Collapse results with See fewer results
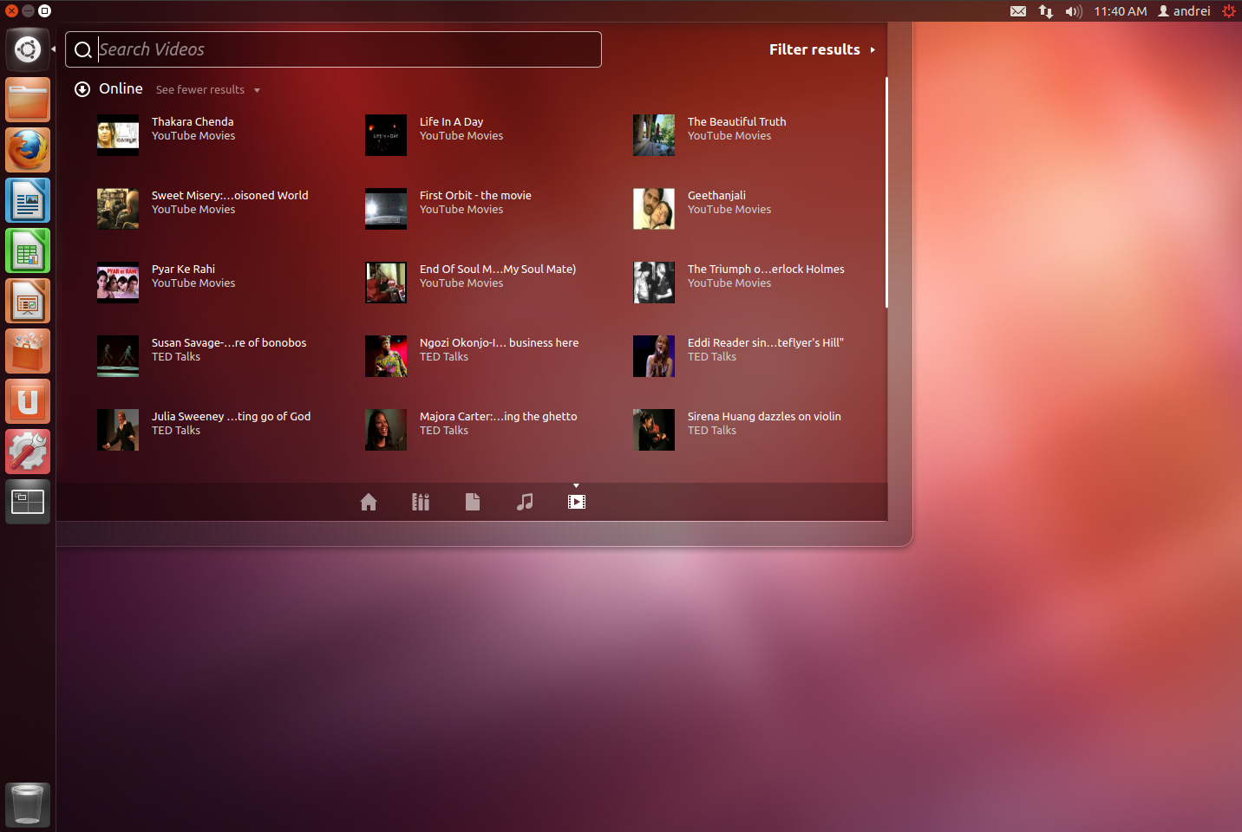This screenshot has width=1242, height=832. coord(208,90)
